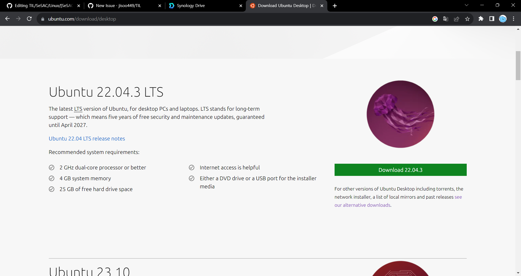The image size is (521, 276).
Task: Share this page via share icon
Action: pyautogui.click(x=456, y=19)
